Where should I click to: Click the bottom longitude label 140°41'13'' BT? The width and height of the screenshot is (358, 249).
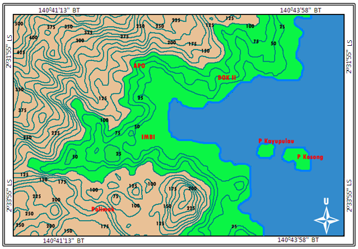click(64, 241)
